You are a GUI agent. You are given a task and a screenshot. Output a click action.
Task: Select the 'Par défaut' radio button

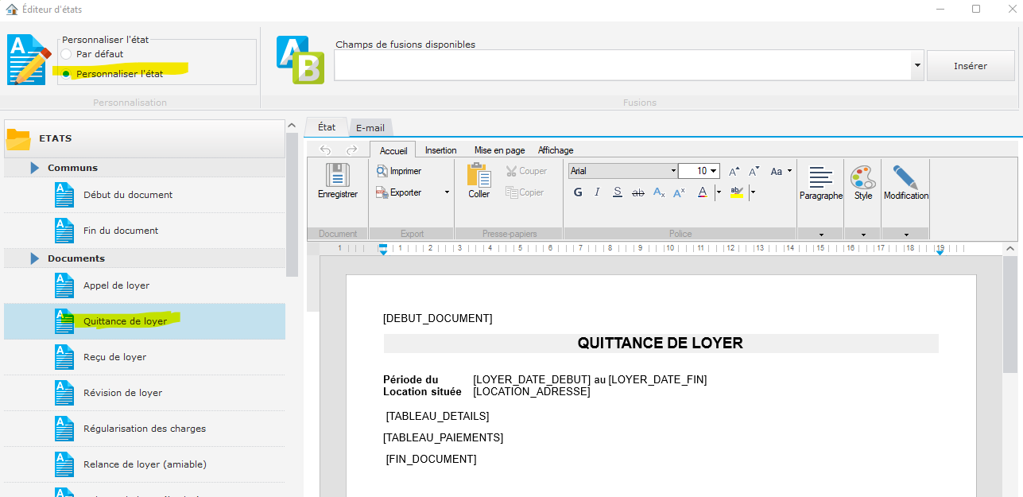67,54
